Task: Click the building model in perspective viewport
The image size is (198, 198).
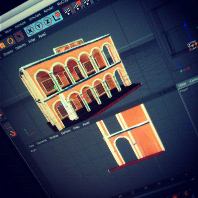Action: 76,81
